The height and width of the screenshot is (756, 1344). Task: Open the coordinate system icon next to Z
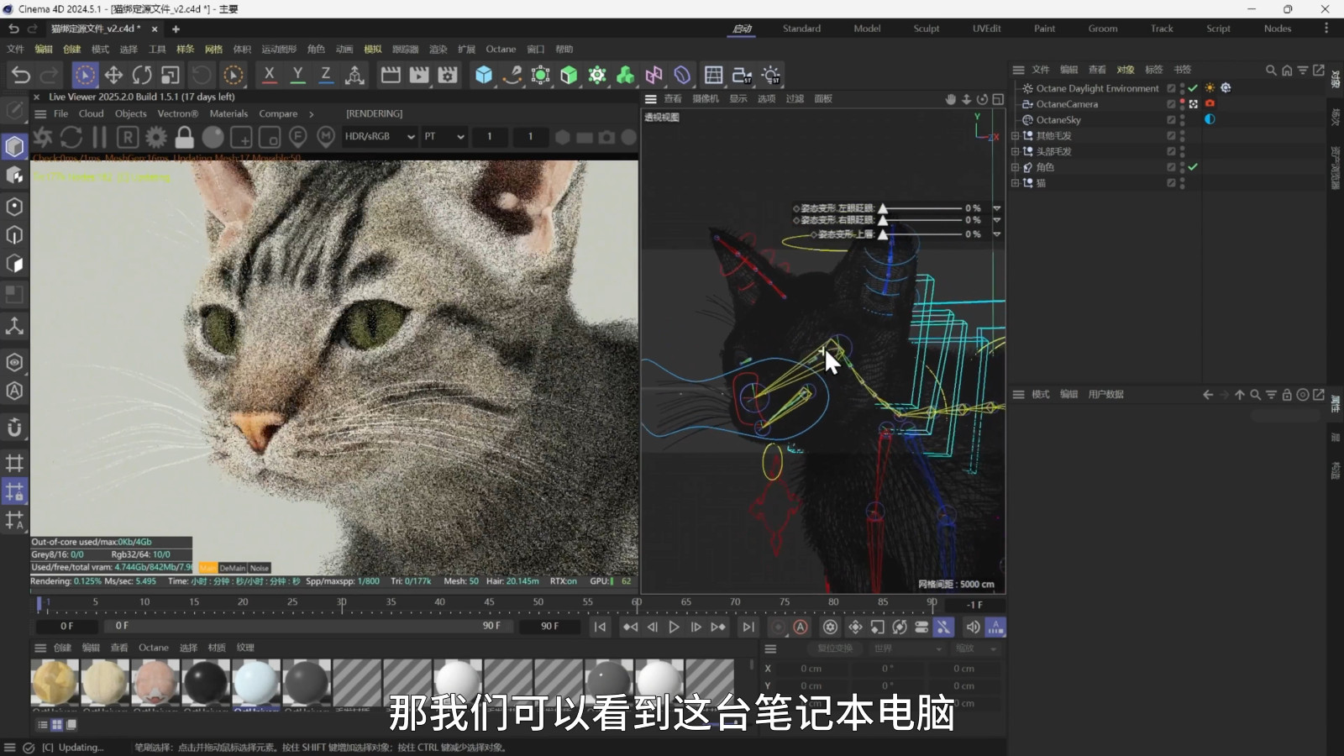(354, 75)
